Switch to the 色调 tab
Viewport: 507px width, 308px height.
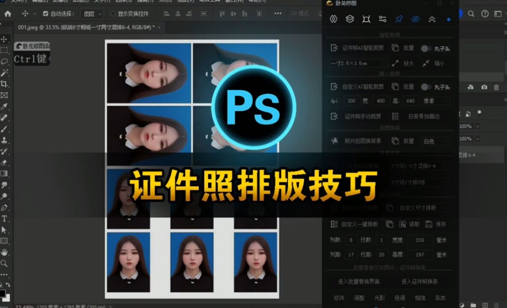tap(400, 298)
